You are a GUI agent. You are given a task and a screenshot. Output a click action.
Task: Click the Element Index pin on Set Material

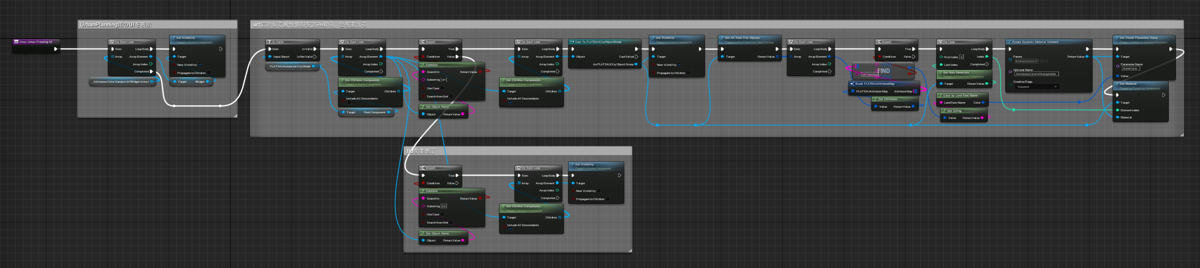(1117, 110)
